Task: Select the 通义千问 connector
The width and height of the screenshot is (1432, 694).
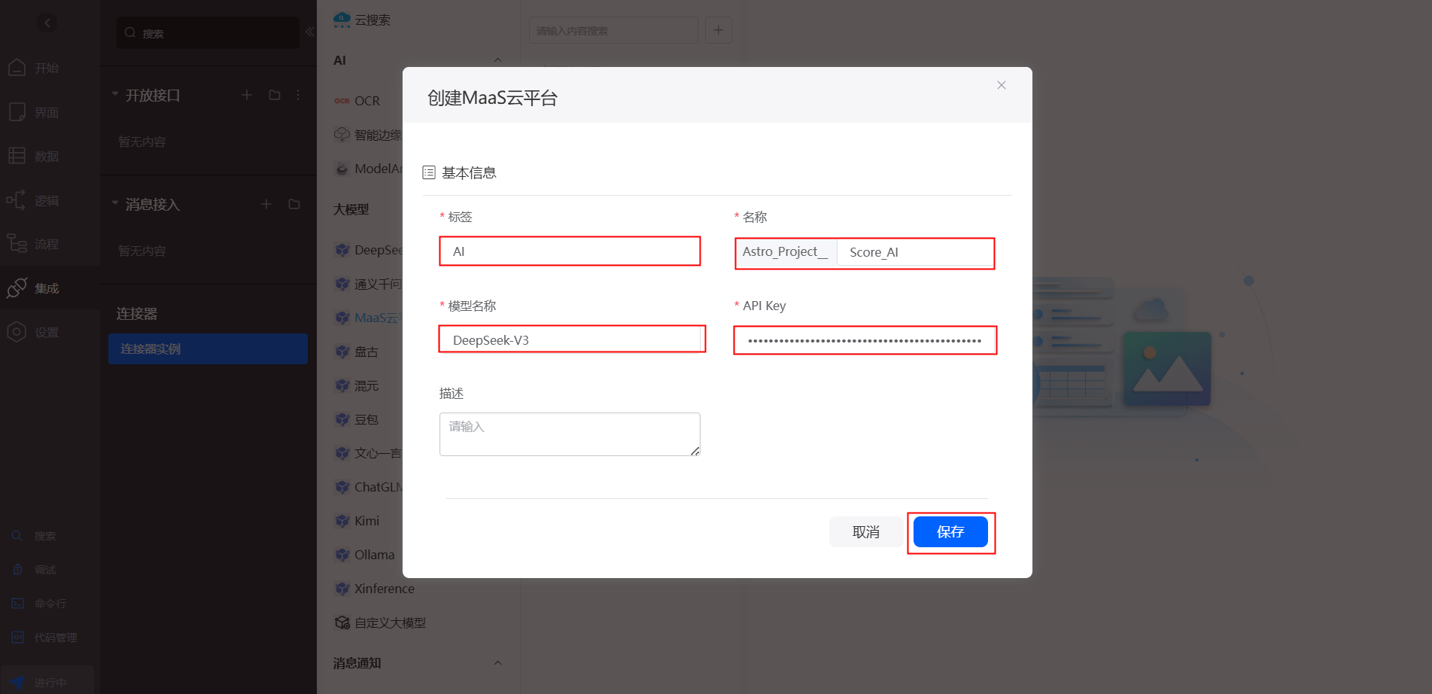Action: (x=368, y=284)
